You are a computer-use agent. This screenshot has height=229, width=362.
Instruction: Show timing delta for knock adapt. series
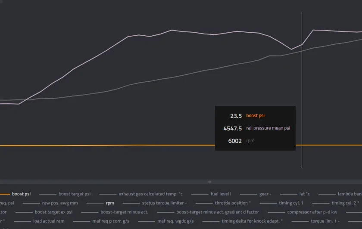tap(252, 221)
